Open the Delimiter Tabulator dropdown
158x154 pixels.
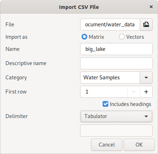tap(116, 116)
